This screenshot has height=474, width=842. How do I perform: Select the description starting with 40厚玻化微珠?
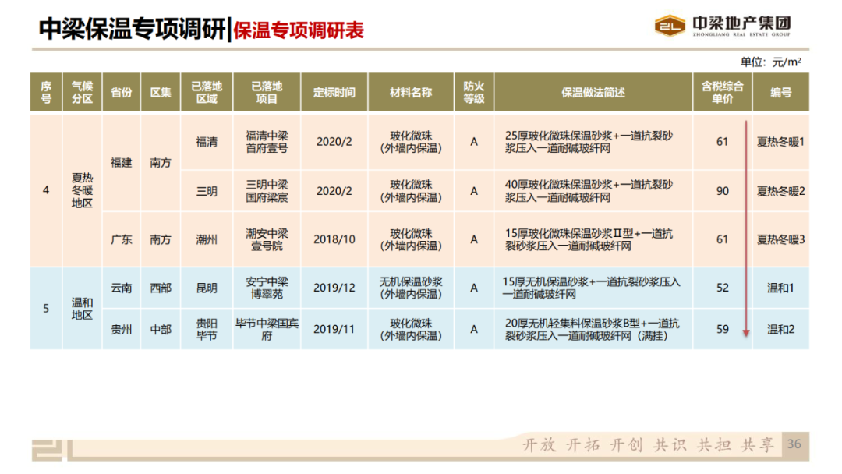click(593, 191)
